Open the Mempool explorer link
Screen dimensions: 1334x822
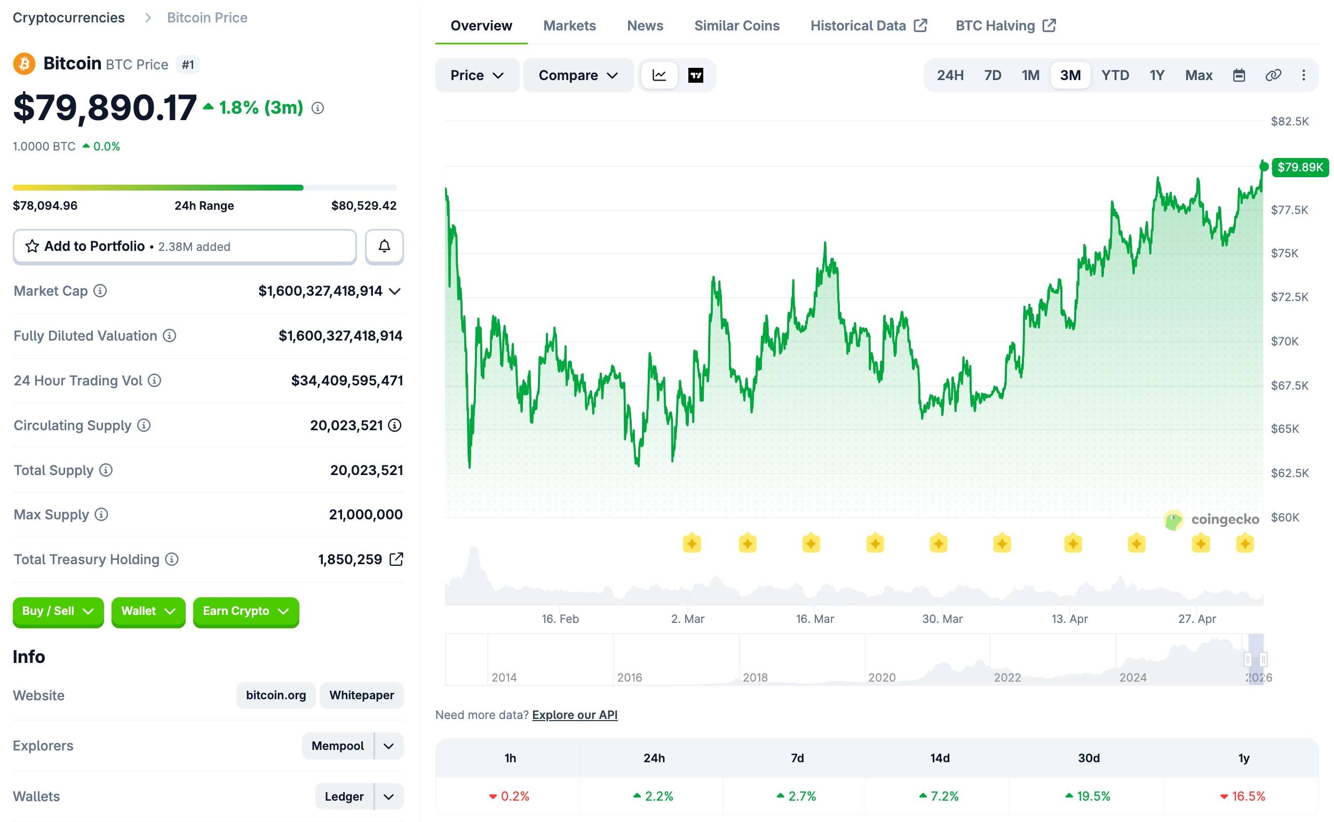pyautogui.click(x=337, y=746)
